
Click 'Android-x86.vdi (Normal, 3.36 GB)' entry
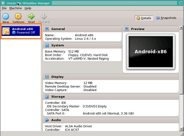(x=108, y=113)
